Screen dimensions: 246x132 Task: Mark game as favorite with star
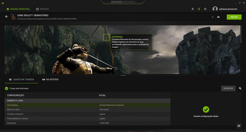212,17
